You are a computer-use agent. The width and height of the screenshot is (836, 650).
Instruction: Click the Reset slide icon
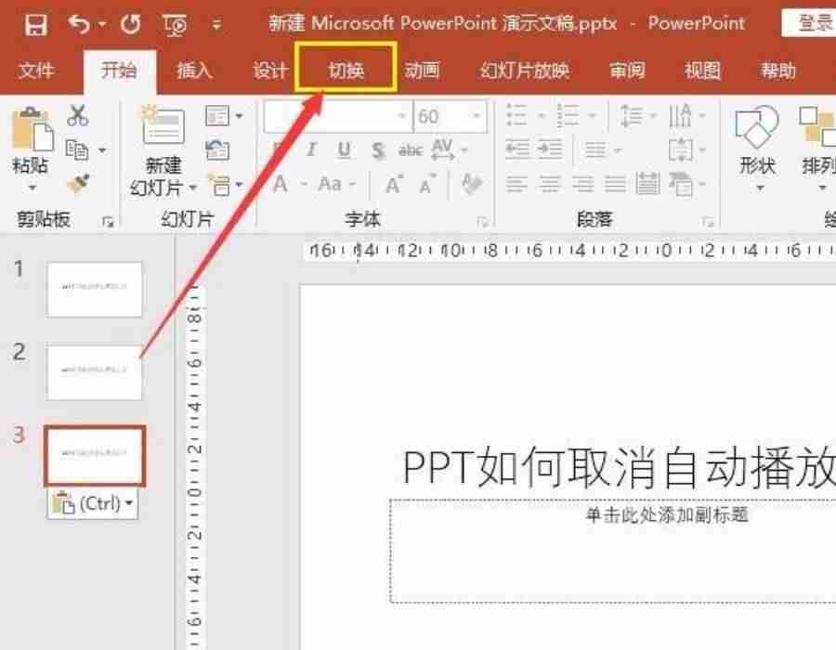[217, 150]
